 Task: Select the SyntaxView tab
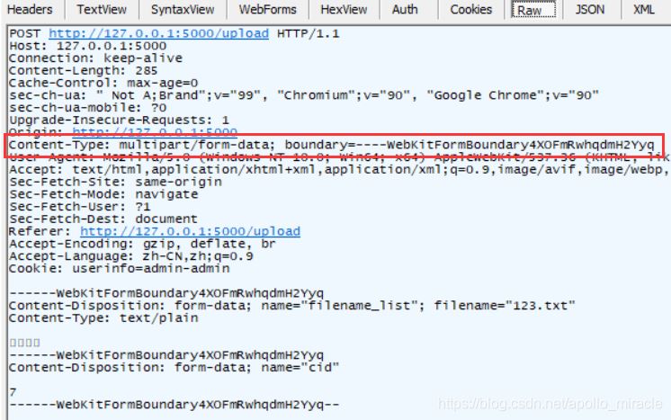[x=183, y=9]
